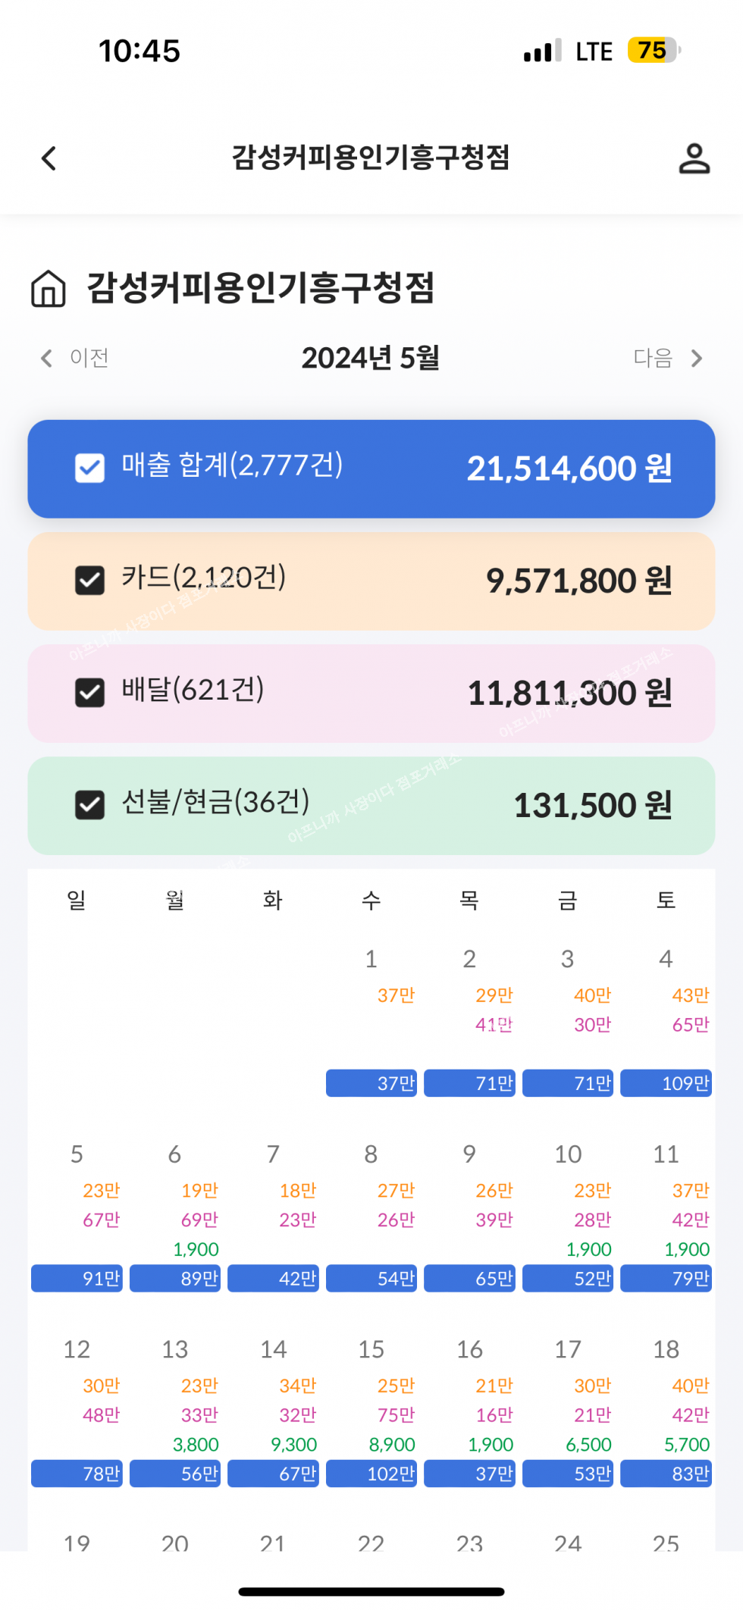
Task: Open May 4 109만 total bar
Action: pyautogui.click(x=666, y=1083)
